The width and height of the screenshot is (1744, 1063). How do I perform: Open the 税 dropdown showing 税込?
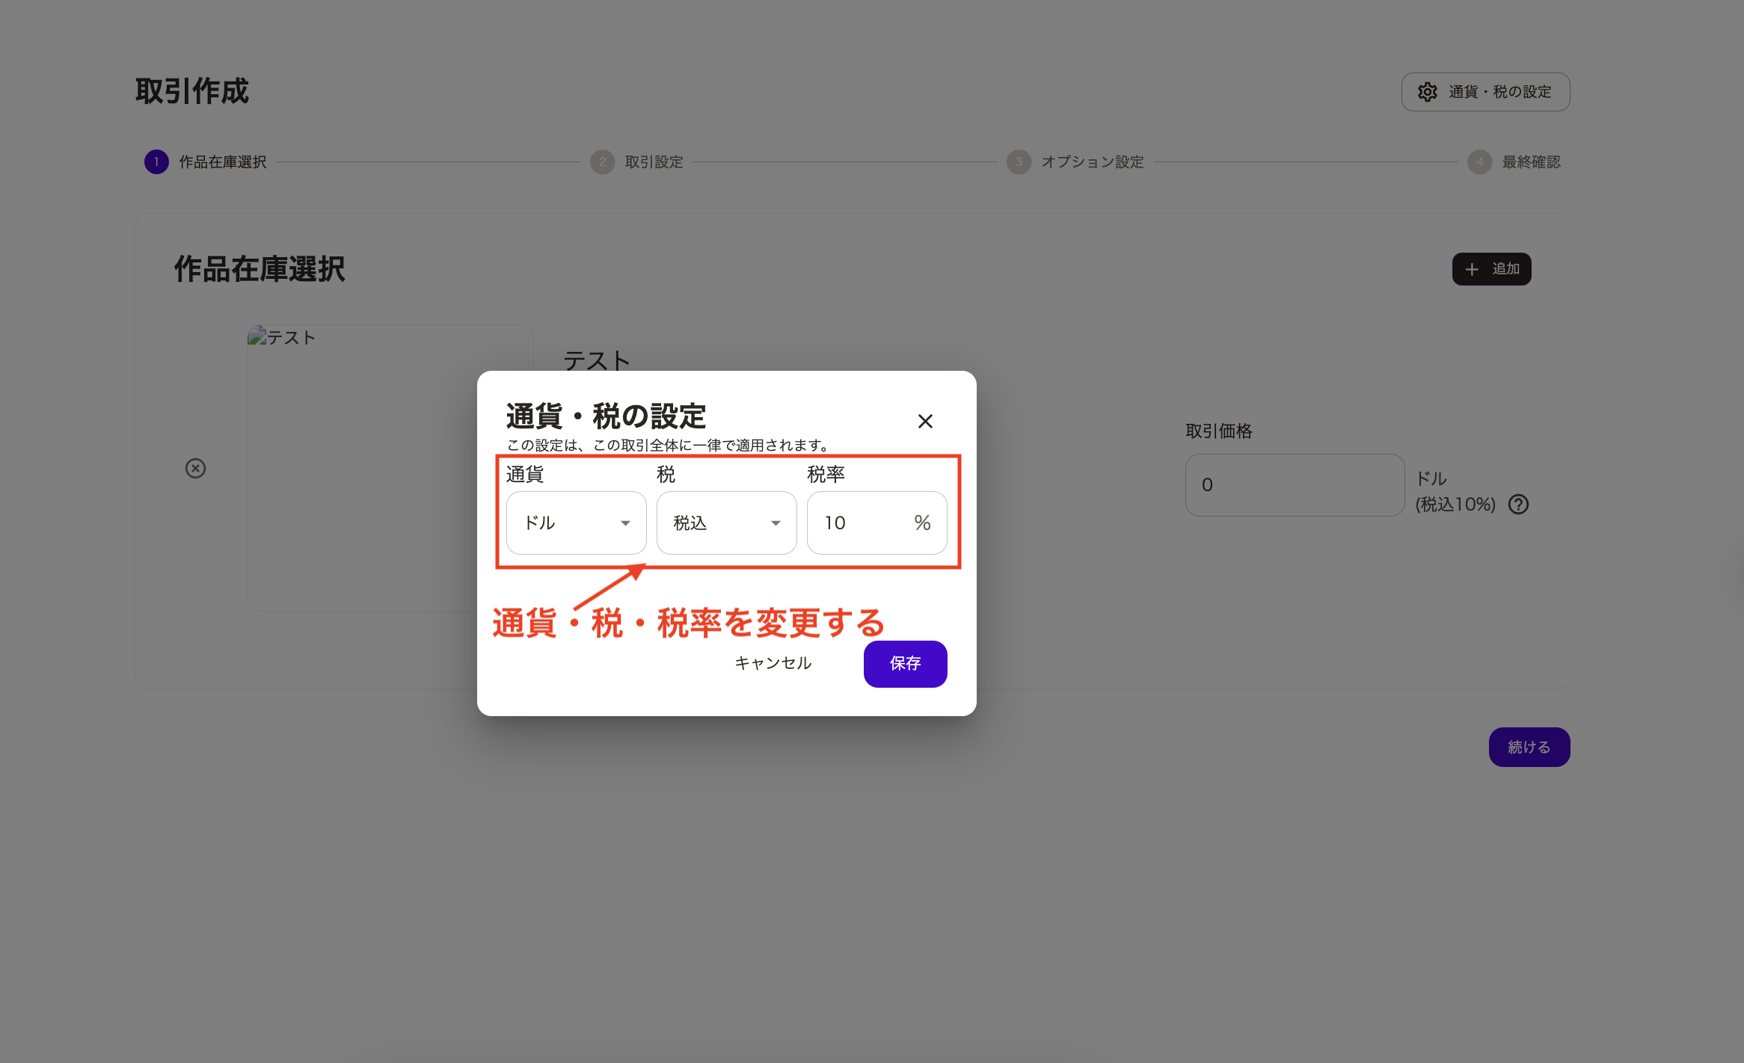[x=727, y=523]
